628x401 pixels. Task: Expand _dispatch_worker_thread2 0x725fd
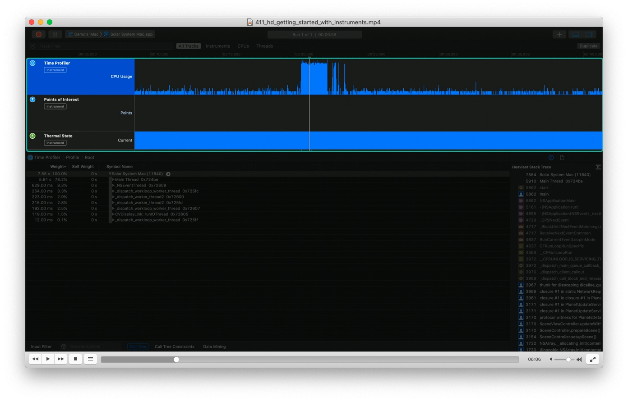click(x=113, y=203)
